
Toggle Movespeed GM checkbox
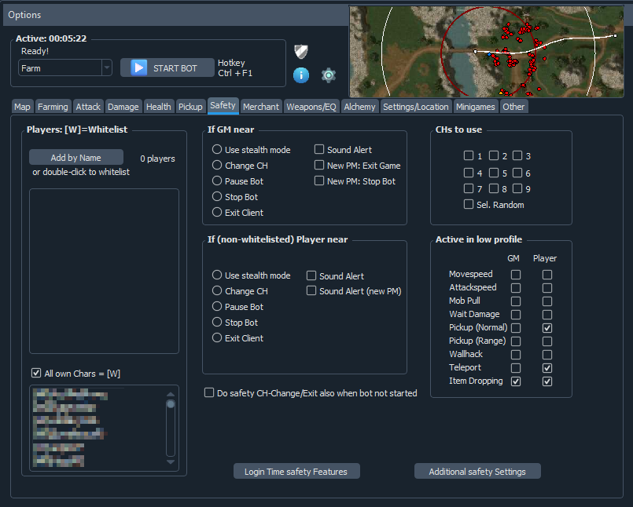tap(516, 275)
